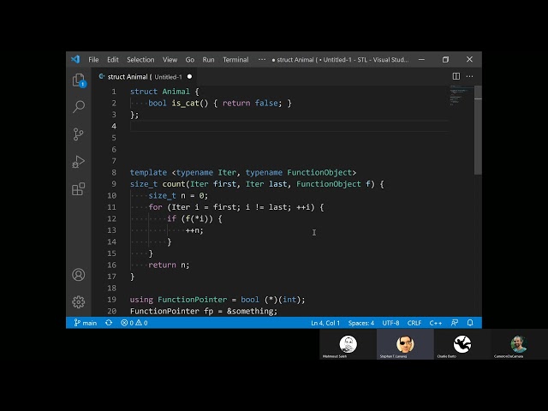Viewport: 548px width, 411px height.
Task: Open the Extensions view
Action: click(x=79, y=189)
